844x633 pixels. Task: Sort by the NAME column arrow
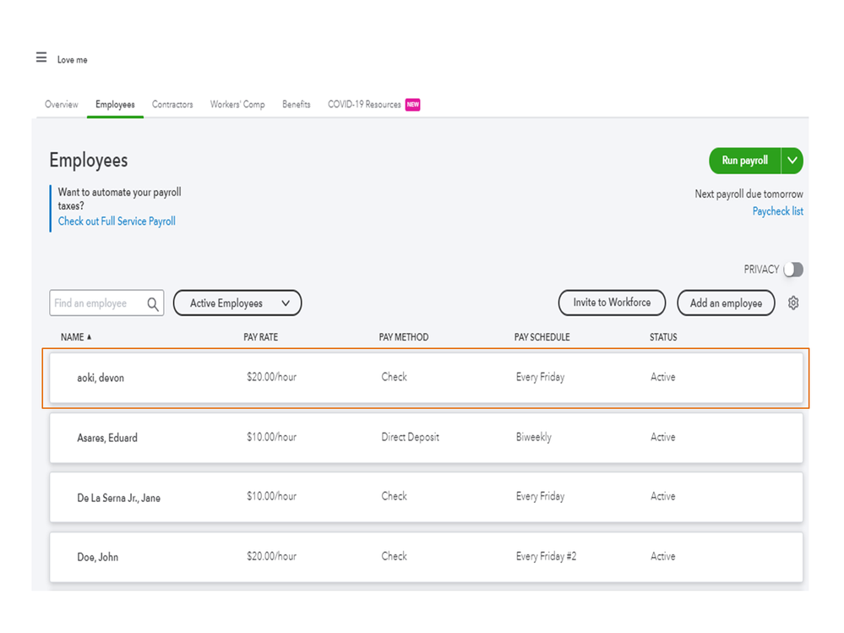(x=89, y=337)
